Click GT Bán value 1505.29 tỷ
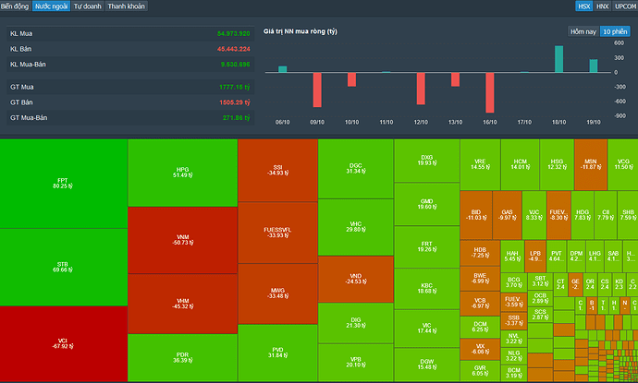The height and width of the screenshot is (383, 638). click(x=234, y=102)
